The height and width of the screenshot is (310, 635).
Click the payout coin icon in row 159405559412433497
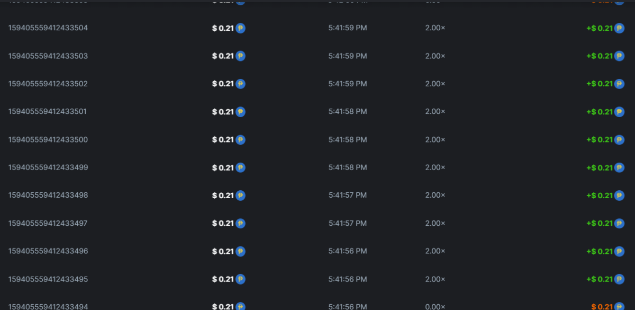coord(619,224)
